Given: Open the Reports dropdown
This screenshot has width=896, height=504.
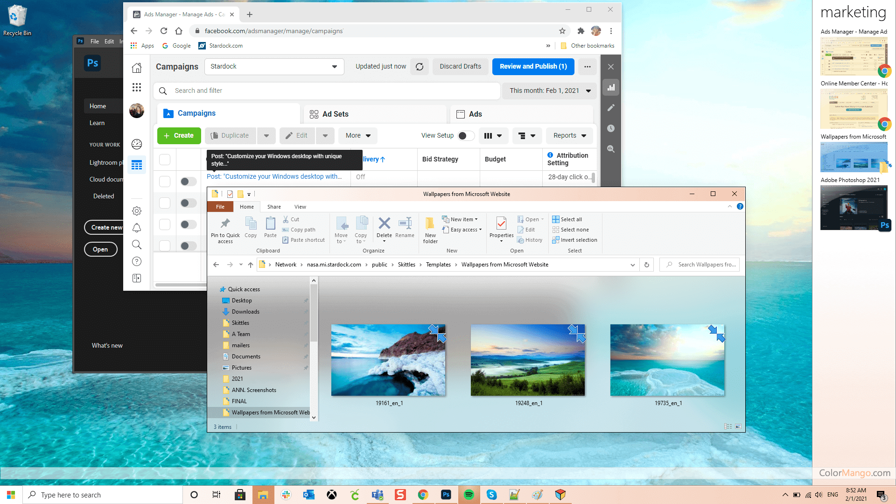Looking at the screenshot, I should (x=569, y=135).
